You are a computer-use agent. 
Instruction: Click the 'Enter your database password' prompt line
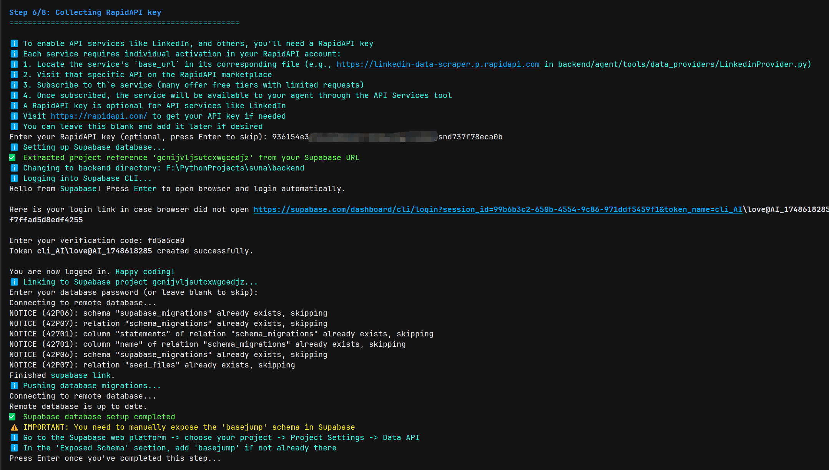tap(133, 293)
